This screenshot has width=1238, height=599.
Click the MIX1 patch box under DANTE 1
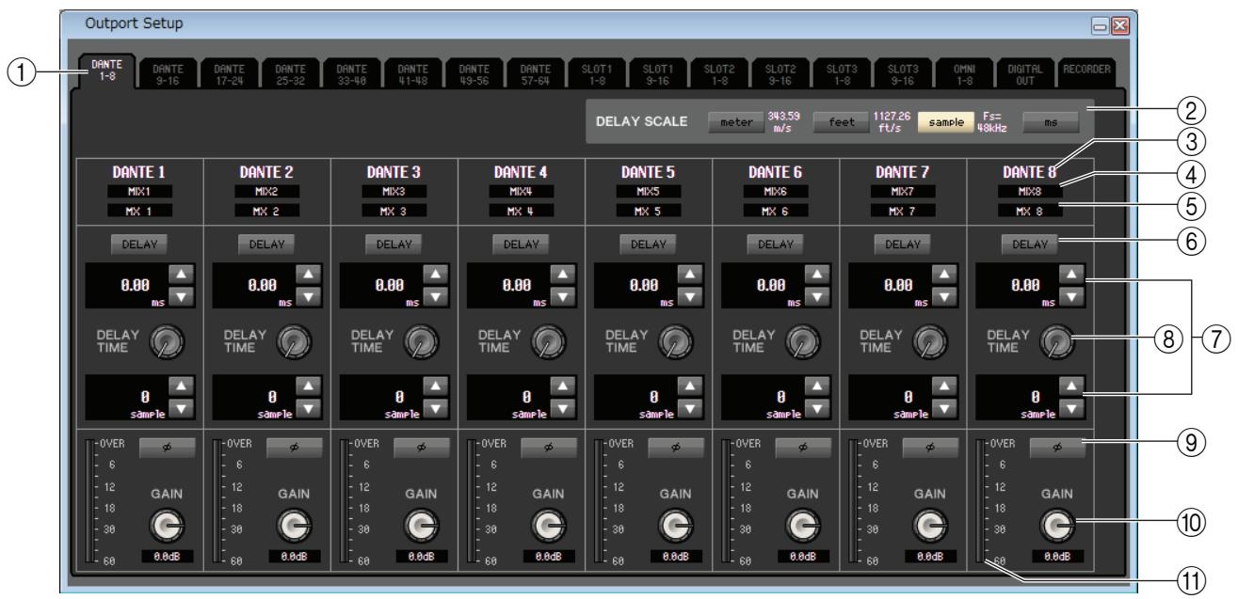pyautogui.click(x=139, y=190)
